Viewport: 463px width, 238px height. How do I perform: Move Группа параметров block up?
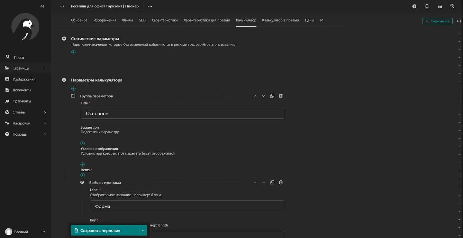255,96
